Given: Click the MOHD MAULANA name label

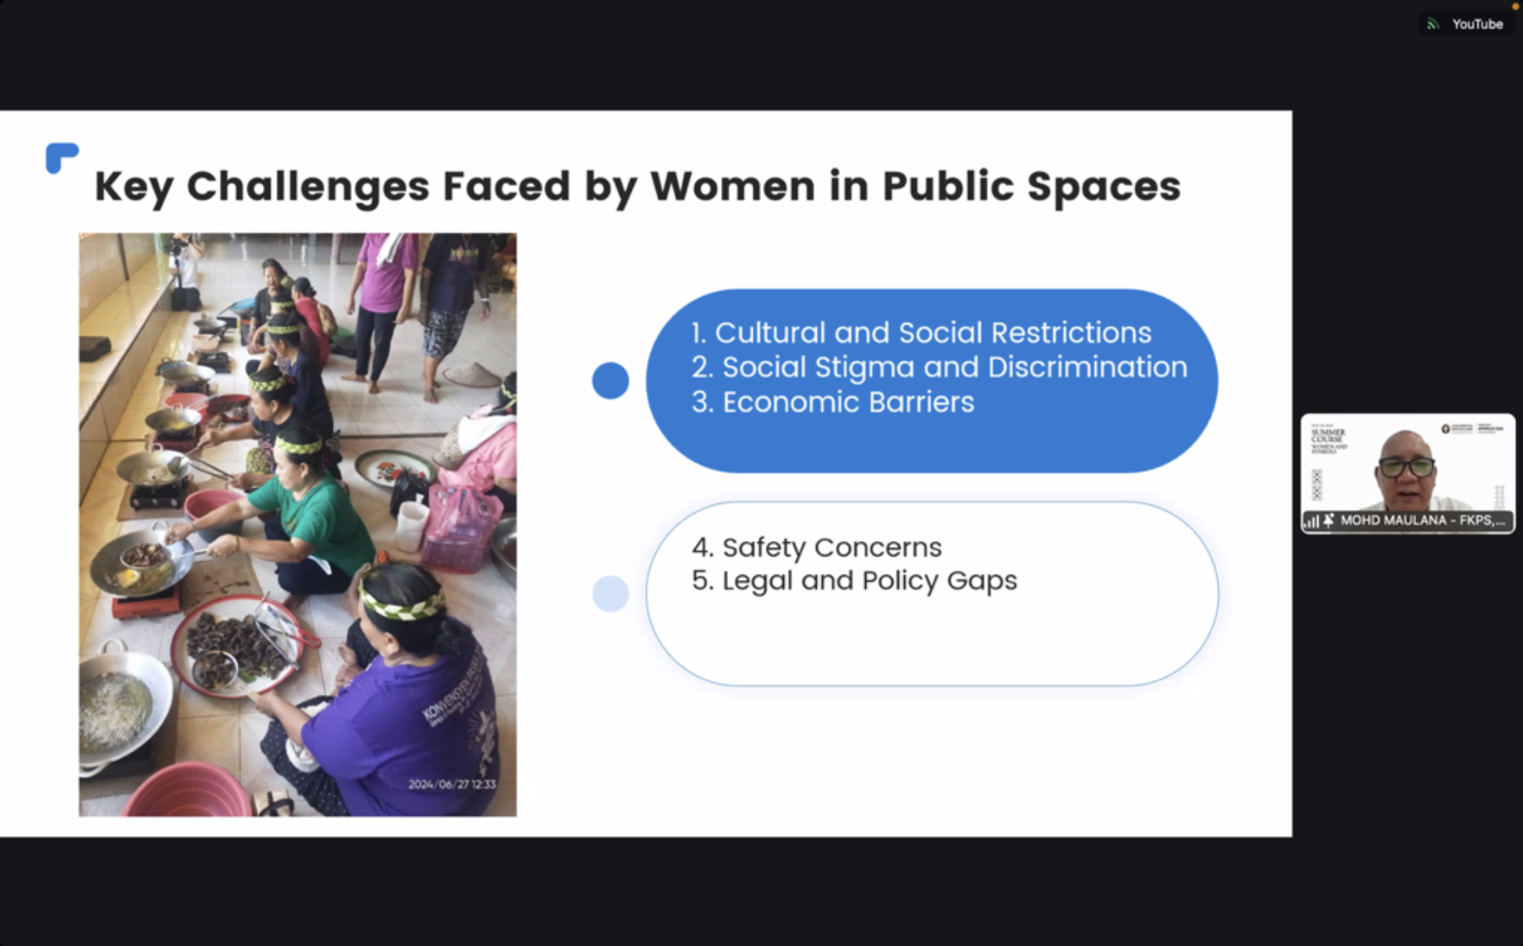Looking at the screenshot, I should [x=1422, y=521].
